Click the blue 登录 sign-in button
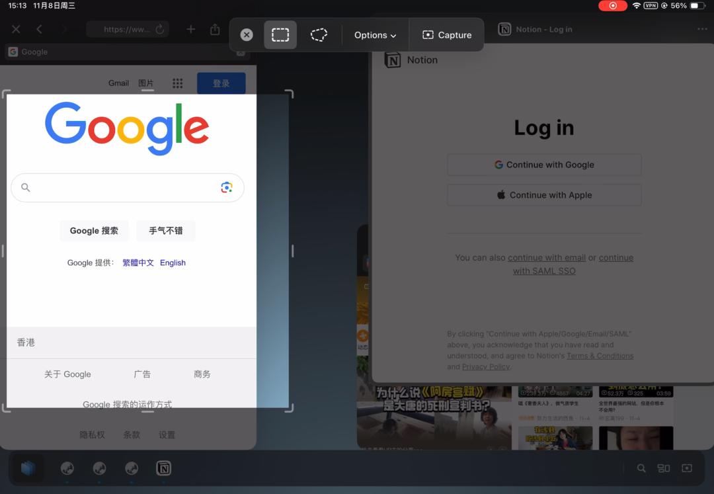 click(x=221, y=83)
